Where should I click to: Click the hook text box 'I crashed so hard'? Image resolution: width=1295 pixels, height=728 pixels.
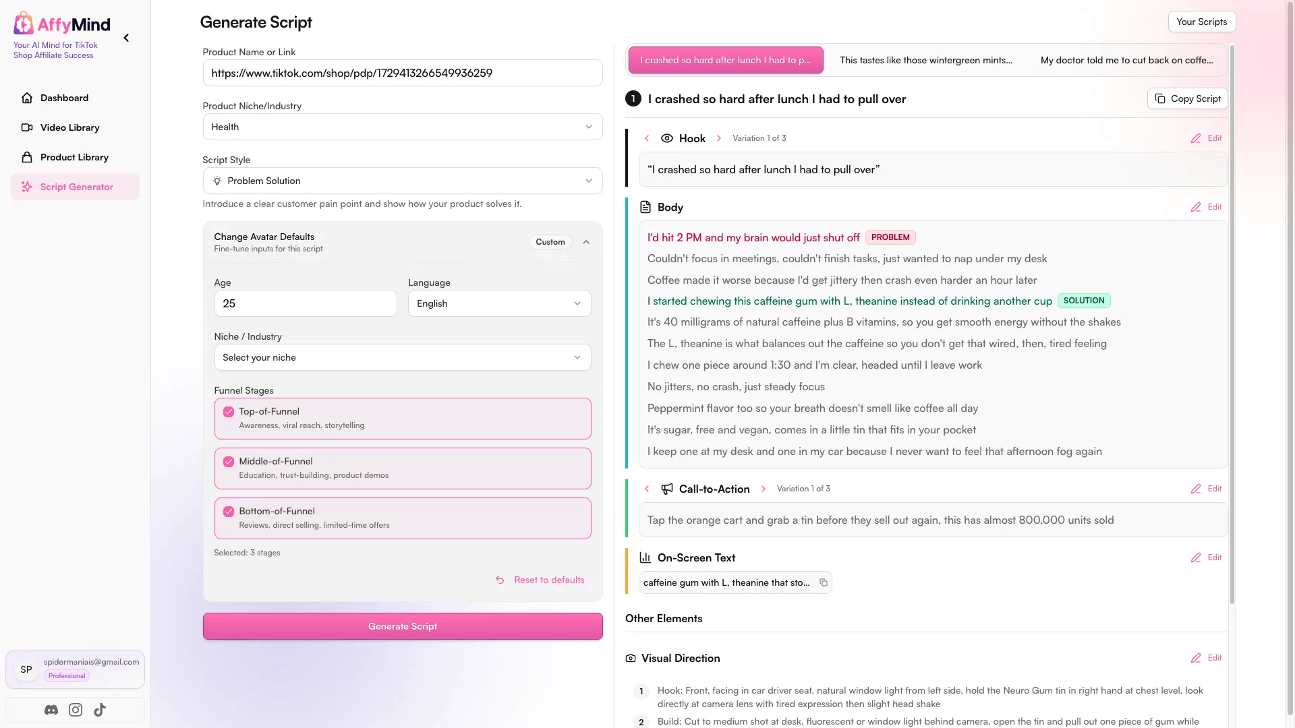coord(933,169)
